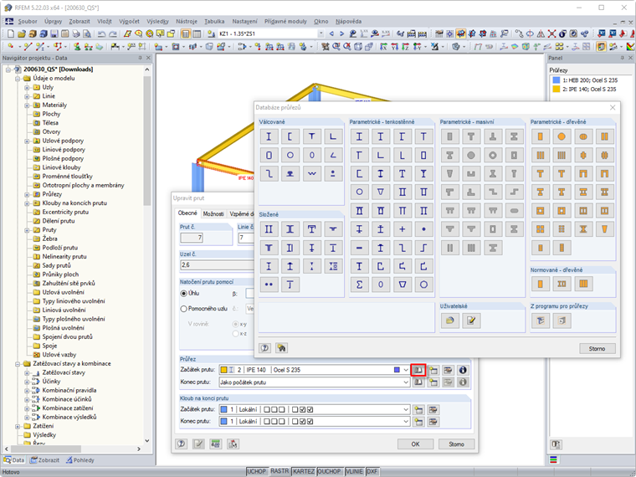Viewport: 636px width, 477px height.
Task: Select double I compound section in Složené
Action: coord(269,229)
